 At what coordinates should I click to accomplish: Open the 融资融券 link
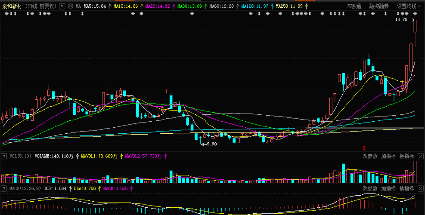point(378,6)
